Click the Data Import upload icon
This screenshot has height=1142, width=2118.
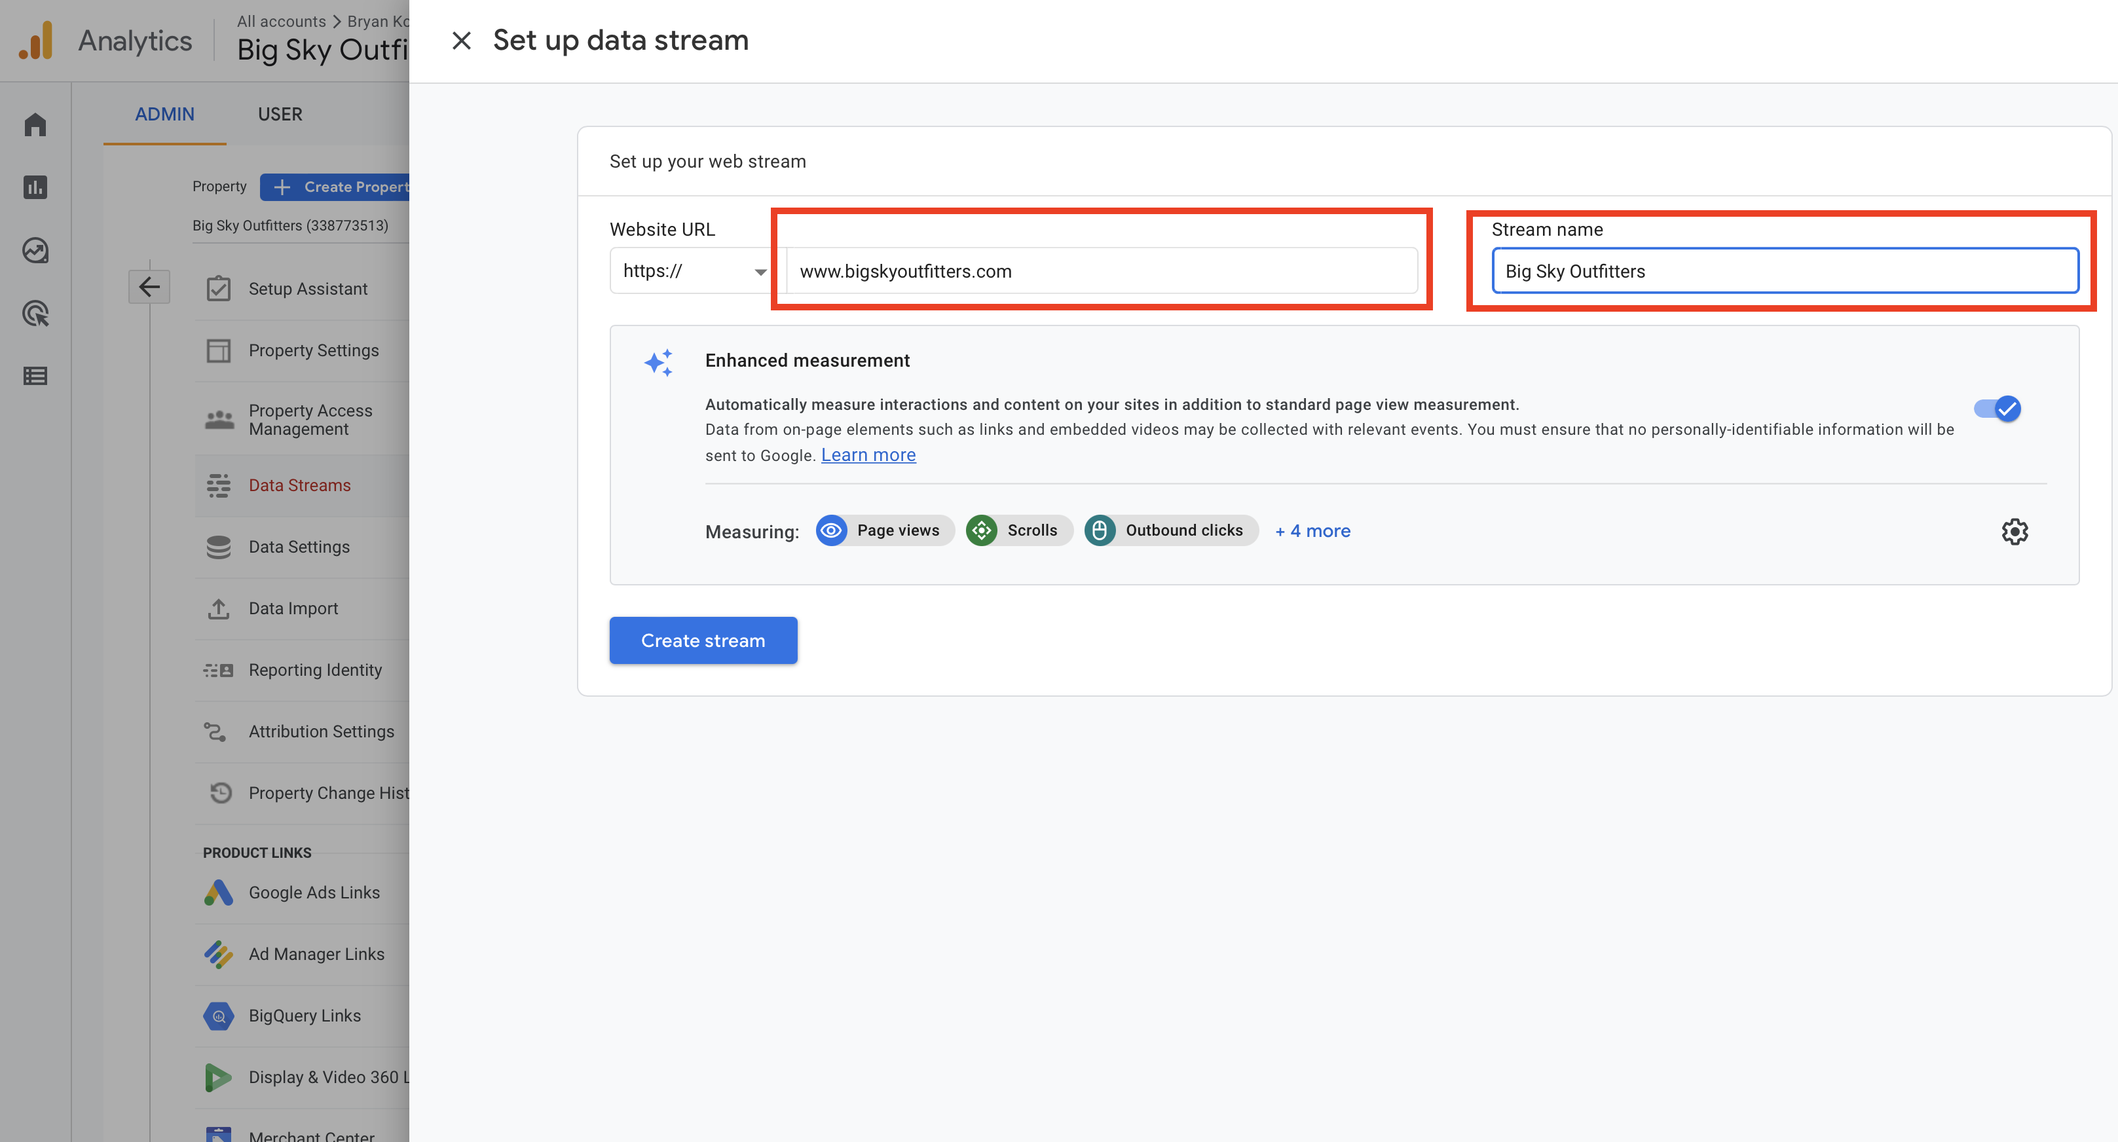pos(219,608)
